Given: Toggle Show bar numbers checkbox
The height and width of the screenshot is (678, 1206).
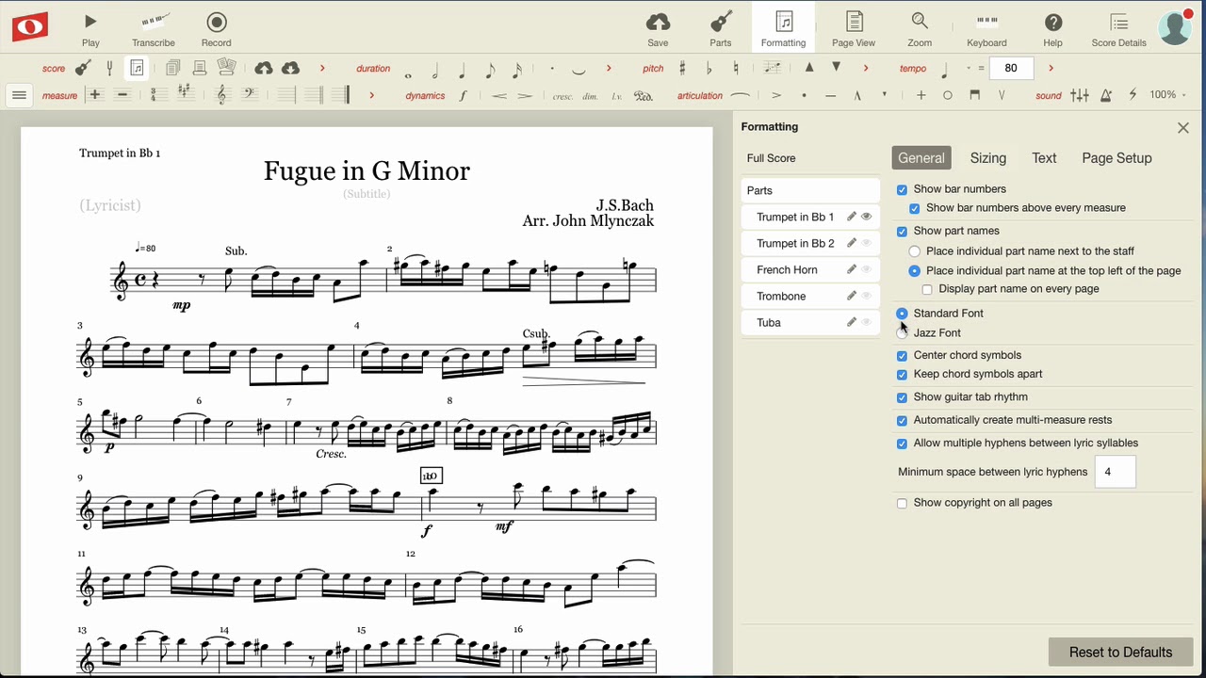Looking at the screenshot, I should pyautogui.click(x=902, y=189).
